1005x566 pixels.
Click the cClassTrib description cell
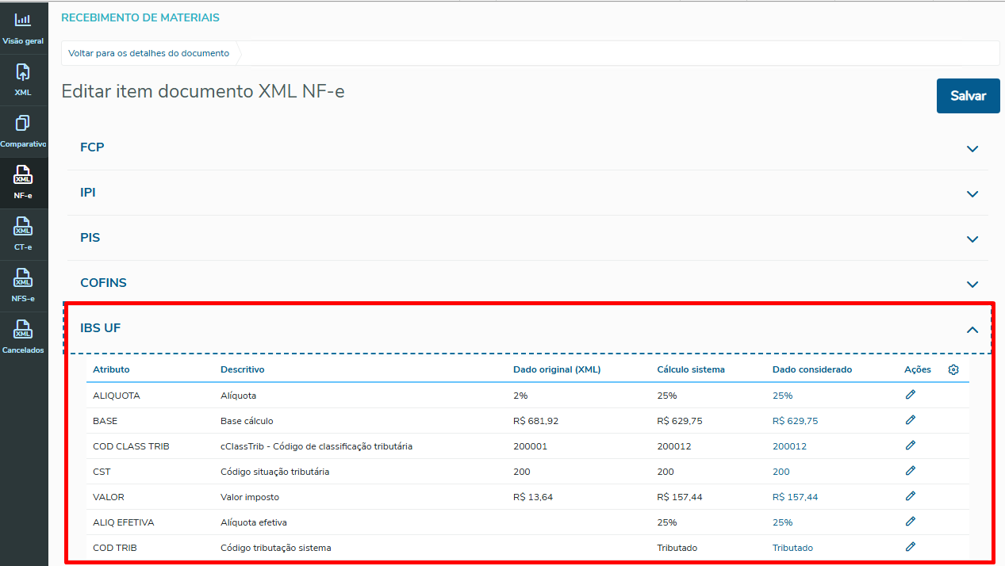coord(316,446)
